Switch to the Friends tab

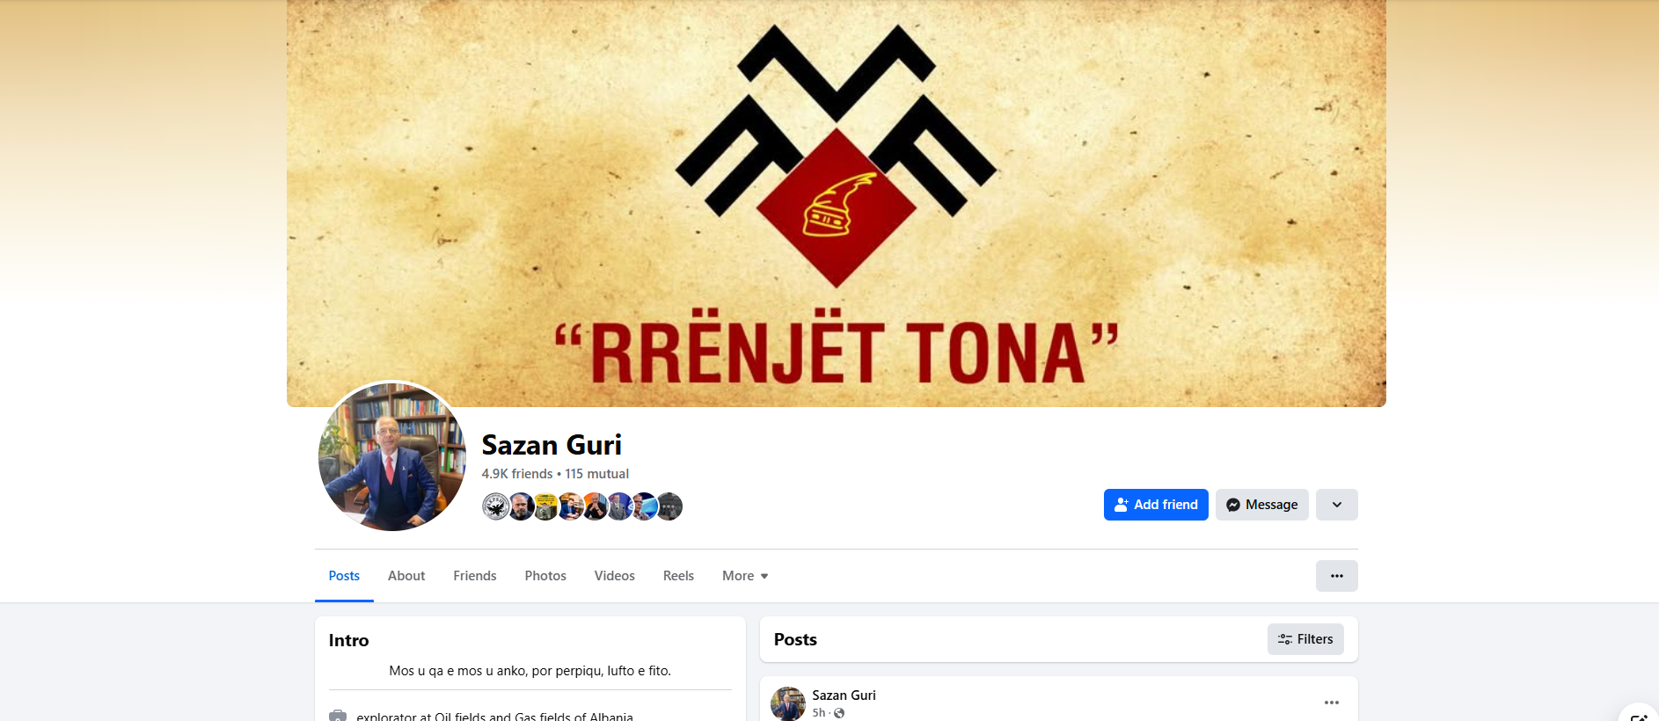click(475, 576)
